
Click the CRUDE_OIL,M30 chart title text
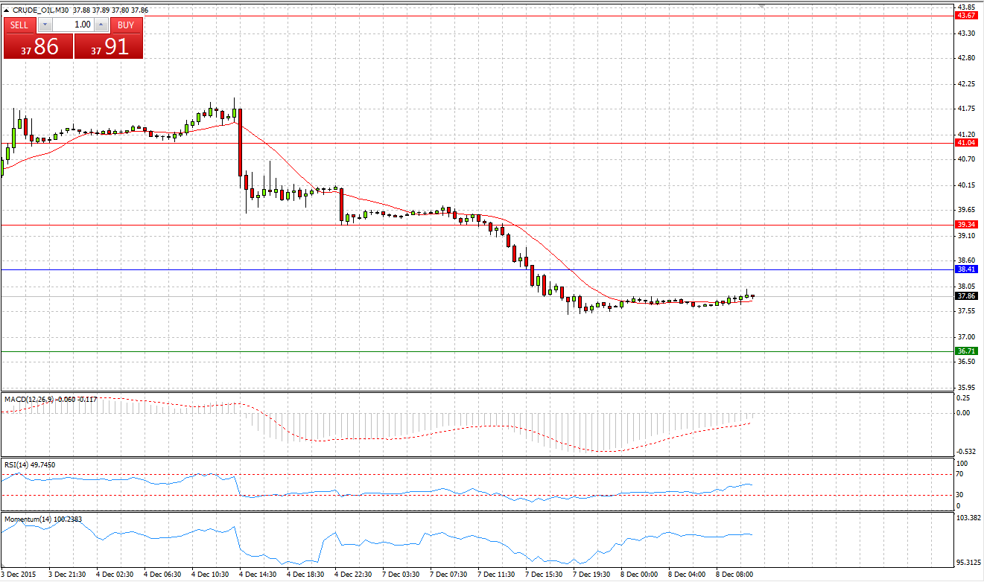(x=41, y=10)
